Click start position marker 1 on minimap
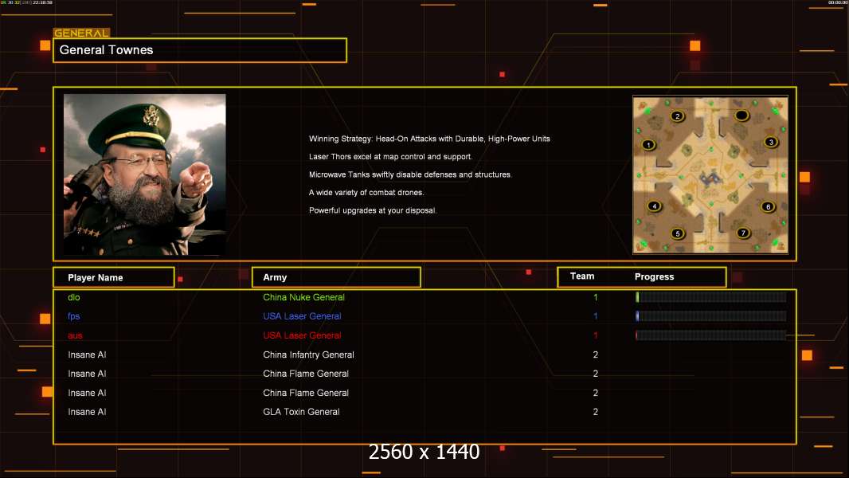The image size is (849, 478). click(648, 144)
